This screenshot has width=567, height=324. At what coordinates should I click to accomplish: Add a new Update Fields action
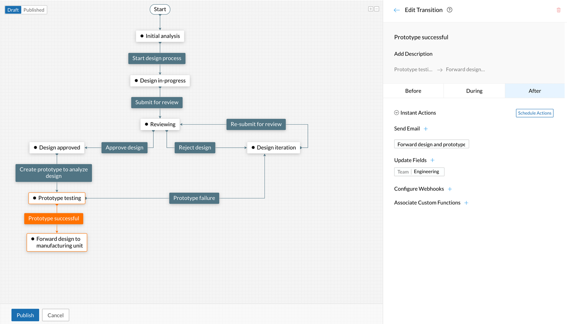coord(432,160)
